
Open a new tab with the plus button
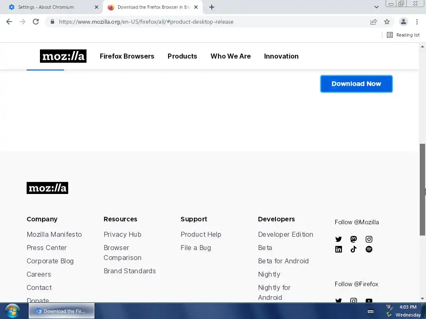tap(212, 7)
